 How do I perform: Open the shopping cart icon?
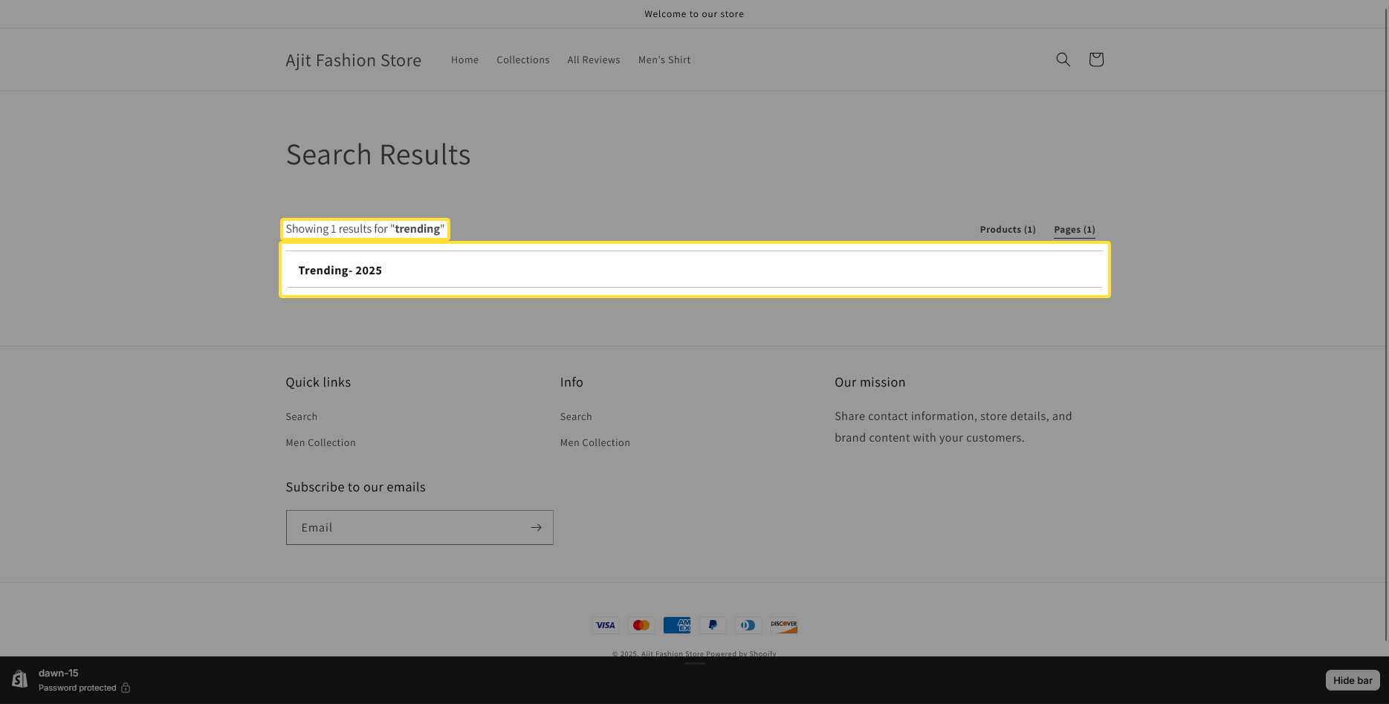[x=1095, y=59]
